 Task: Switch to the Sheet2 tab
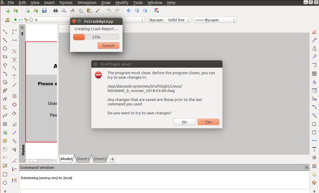coord(100,159)
